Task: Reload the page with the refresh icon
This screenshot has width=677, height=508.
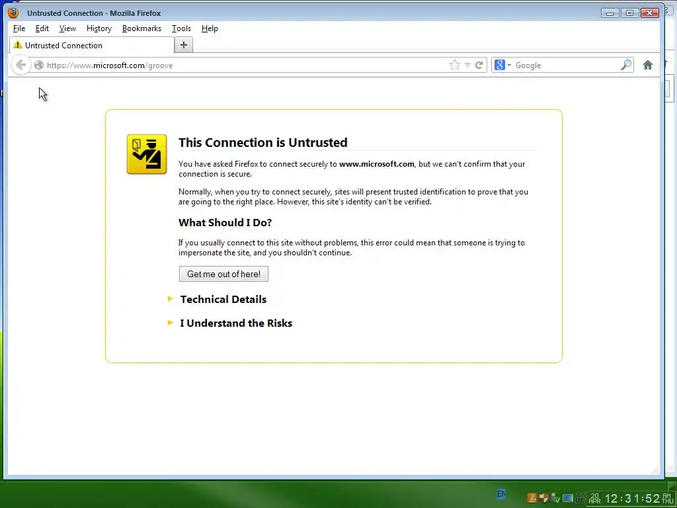Action: 479,65
